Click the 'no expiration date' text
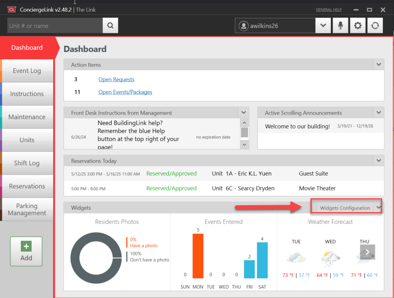The image size is (394, 298). (213, 137)
